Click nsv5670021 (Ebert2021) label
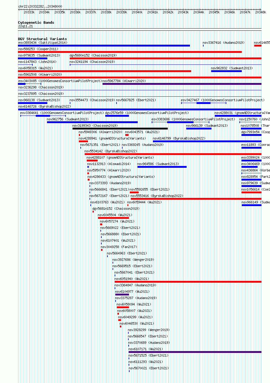The height and width of the screenshot is (383, 270). (x=149, y=368)
